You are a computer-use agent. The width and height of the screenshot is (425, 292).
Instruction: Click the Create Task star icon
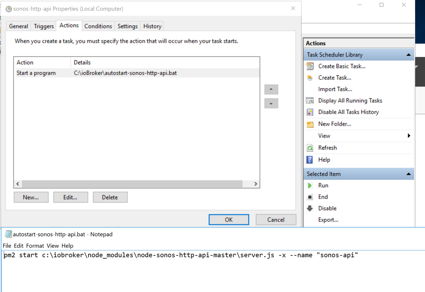tap(310, 78)
